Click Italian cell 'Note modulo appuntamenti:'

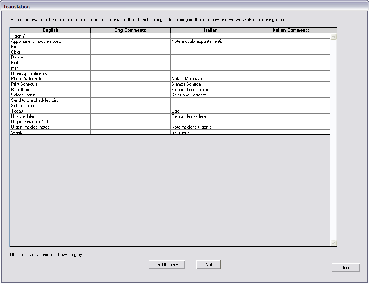click(x=210, y=41)
